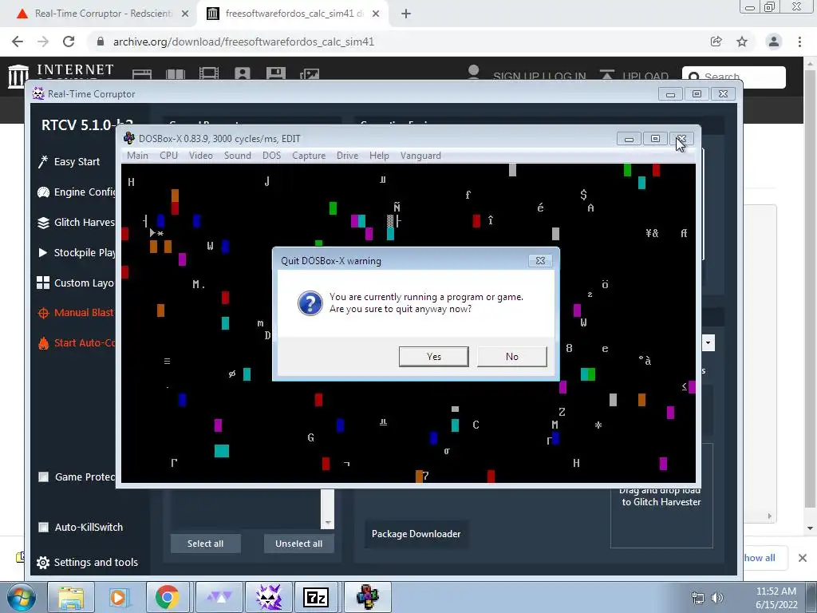Open 7-Zip from the taskbar

[316, 597]
